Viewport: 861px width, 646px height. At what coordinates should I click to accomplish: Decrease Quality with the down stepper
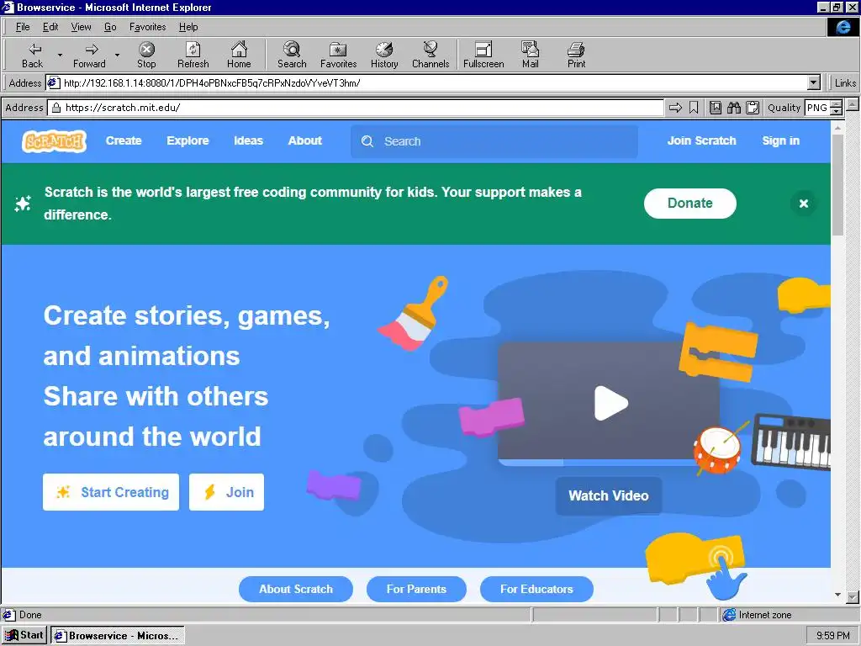pyautogui.click(x=836, y=112)
